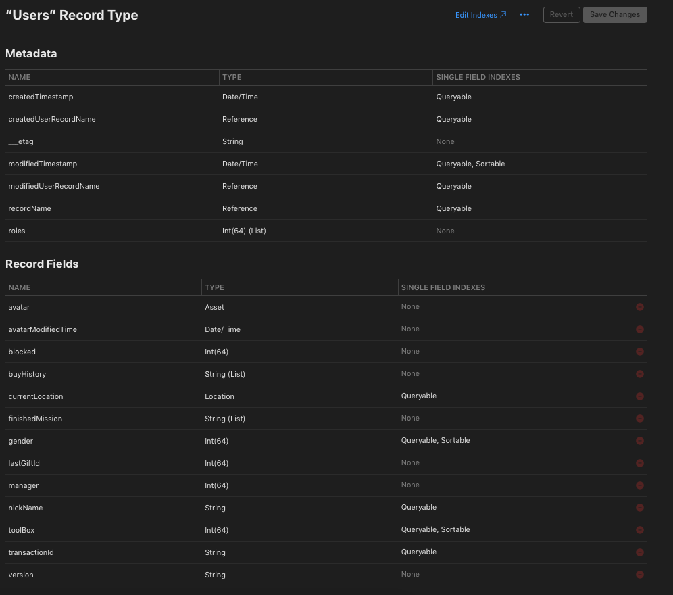Open index selector for blocked field

(410, 352)
